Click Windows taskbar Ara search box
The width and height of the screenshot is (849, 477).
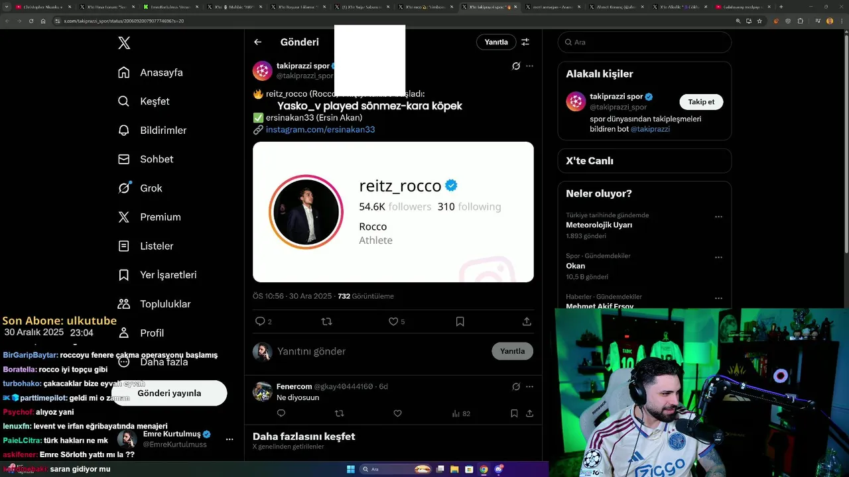[397, 469]
